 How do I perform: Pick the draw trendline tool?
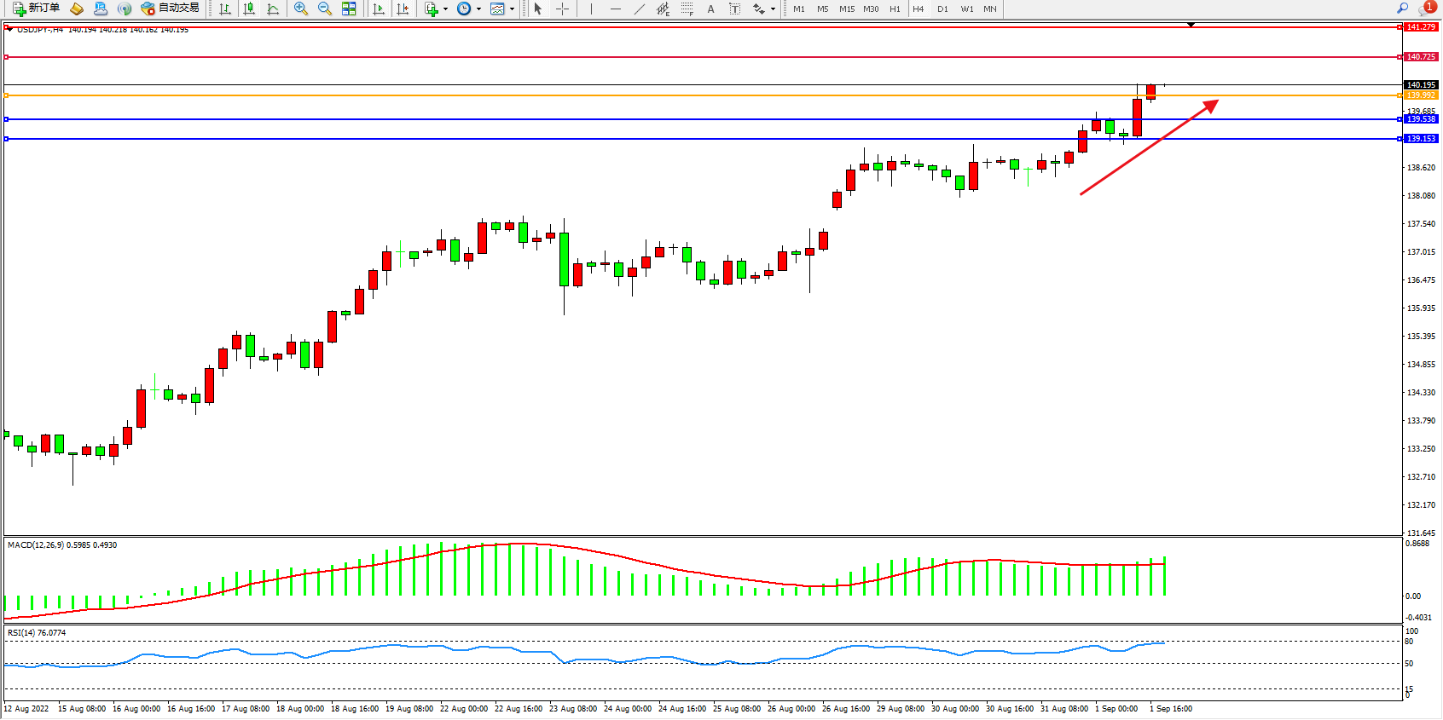(x=639, y=9)
